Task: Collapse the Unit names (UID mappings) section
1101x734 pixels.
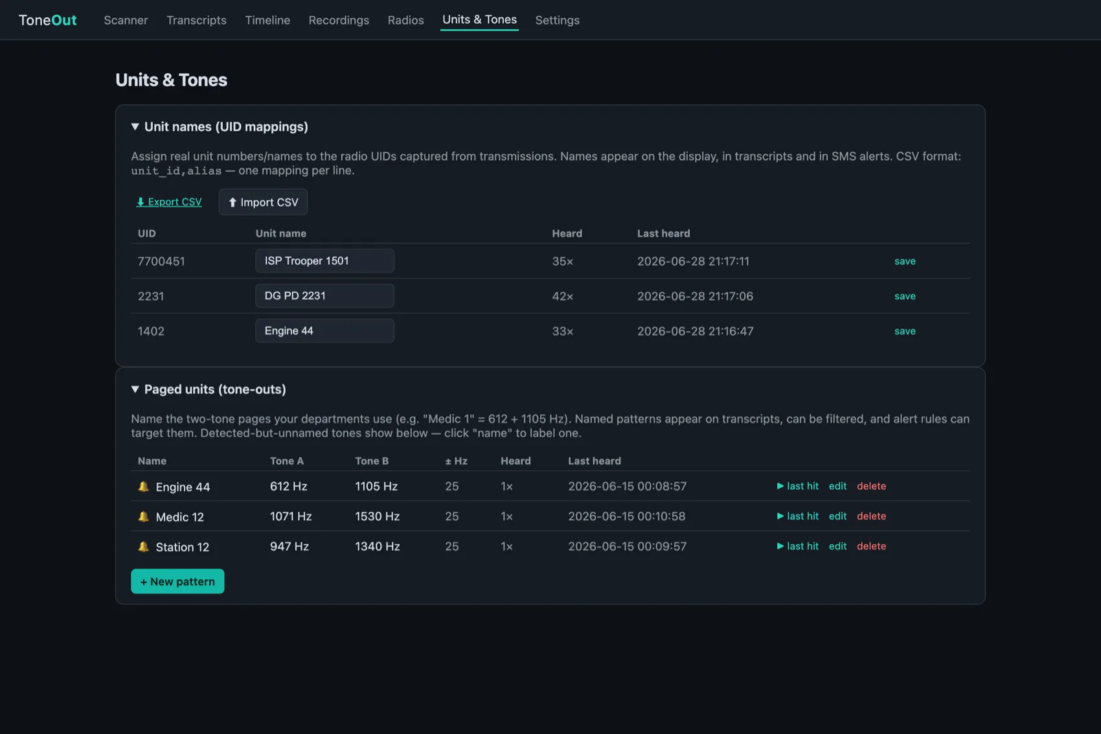Action: pyautogui.click(x=220, y=126)
